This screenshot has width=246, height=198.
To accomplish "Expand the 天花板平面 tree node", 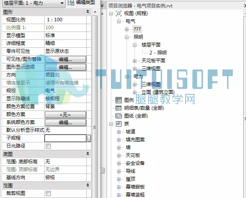I will [134, 61].
